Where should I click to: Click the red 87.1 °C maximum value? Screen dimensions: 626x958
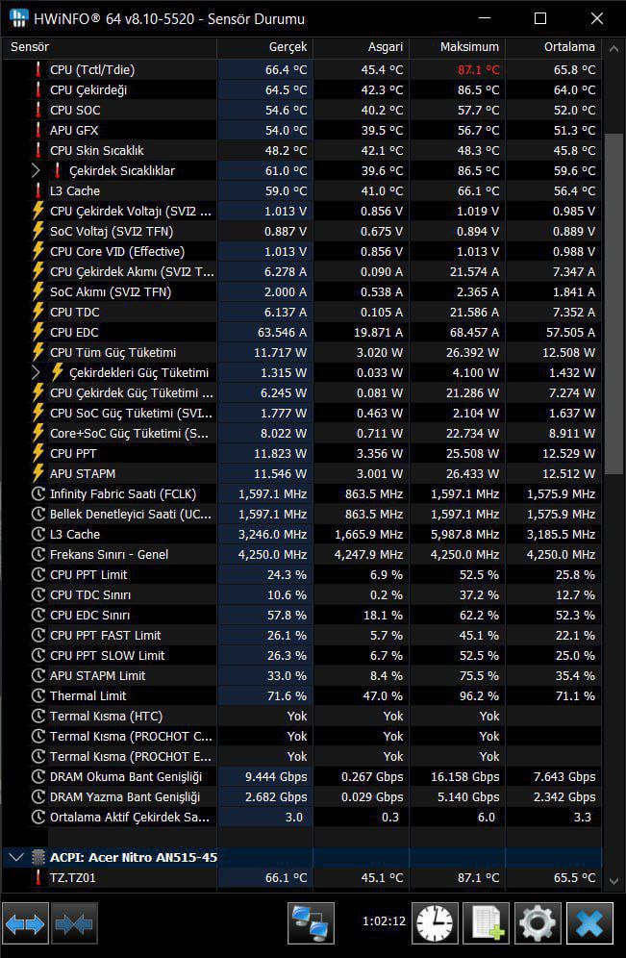click(478, 69)
